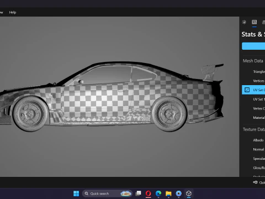Open the Help menu
This screenshot has width=265, height=199.
(13, 12)
